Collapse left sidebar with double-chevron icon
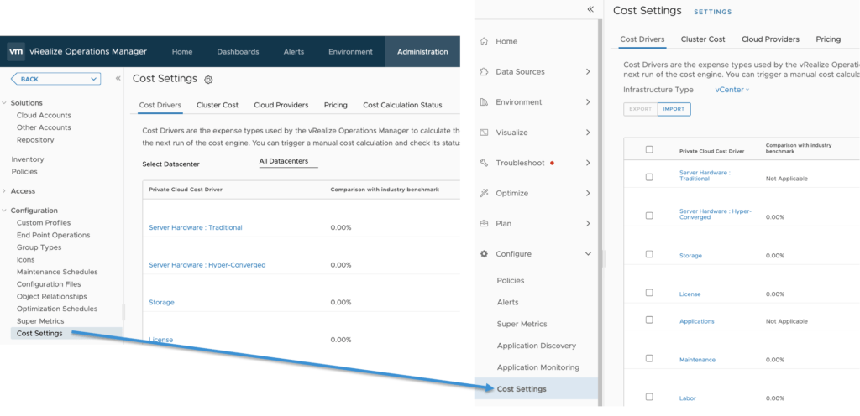860x416 pixels. pyautogui.click(x=590, y=9)
